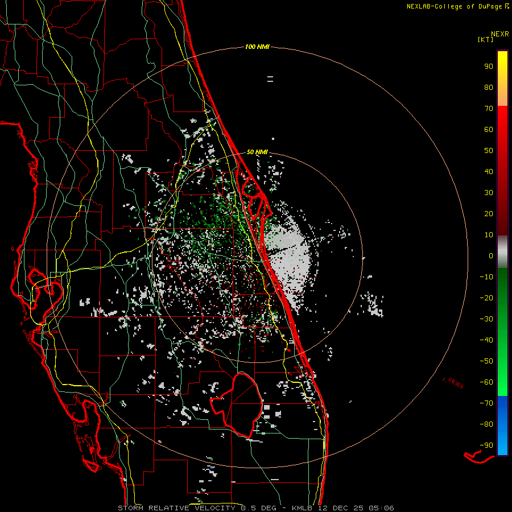Click the 0 knot scale label

tap(491, 255)
